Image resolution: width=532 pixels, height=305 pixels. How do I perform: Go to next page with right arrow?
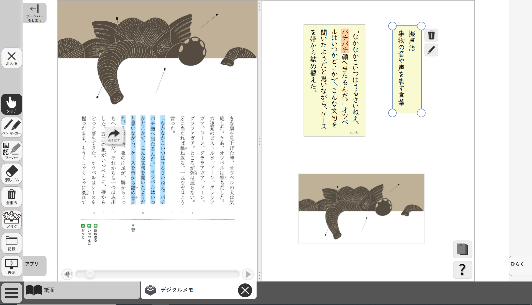(x=248, y=274)
